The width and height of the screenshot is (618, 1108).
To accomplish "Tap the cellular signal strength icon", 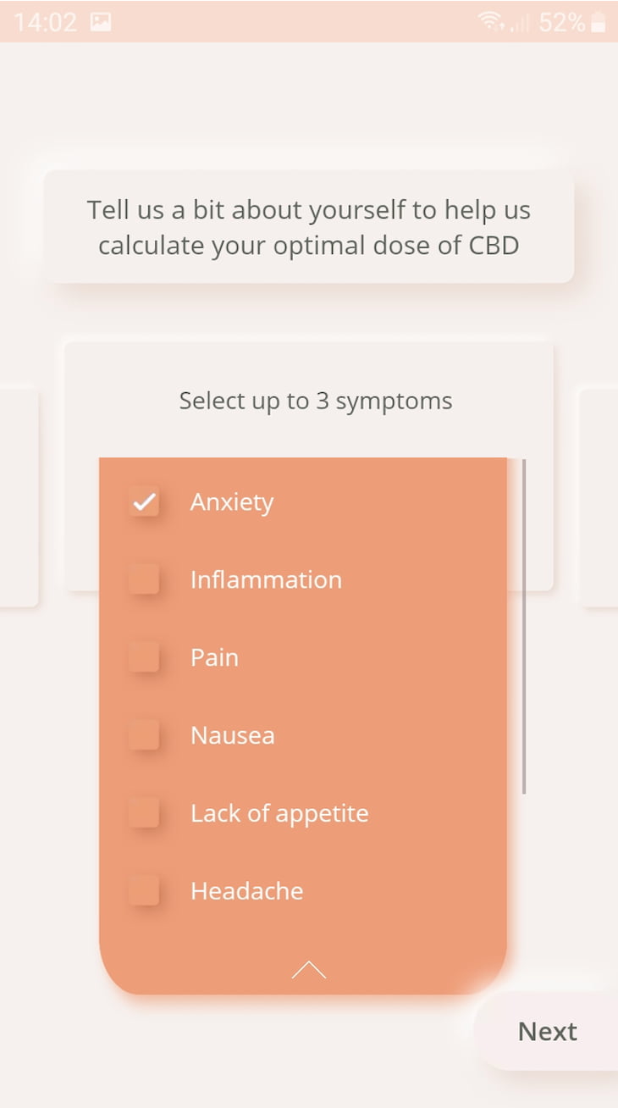I will click(x=519, y=23).
